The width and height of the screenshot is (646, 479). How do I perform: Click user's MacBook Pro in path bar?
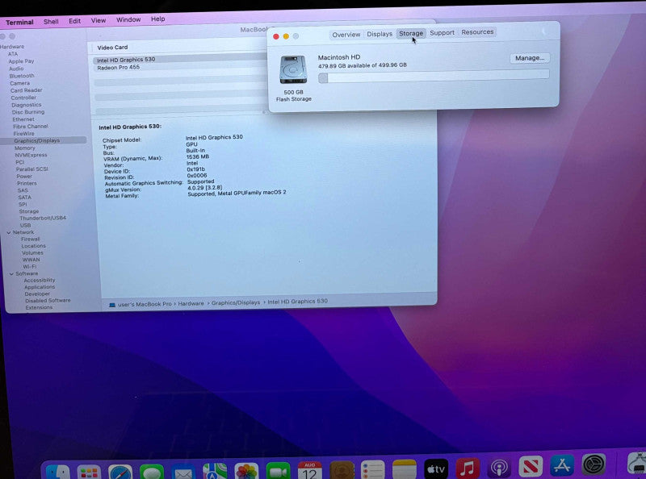click(145, 304)
